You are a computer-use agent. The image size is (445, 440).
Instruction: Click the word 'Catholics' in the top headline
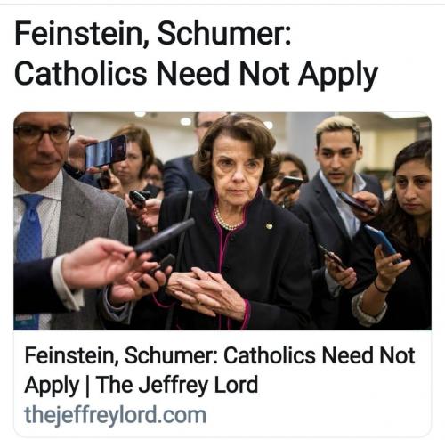[x=80, y=73]
